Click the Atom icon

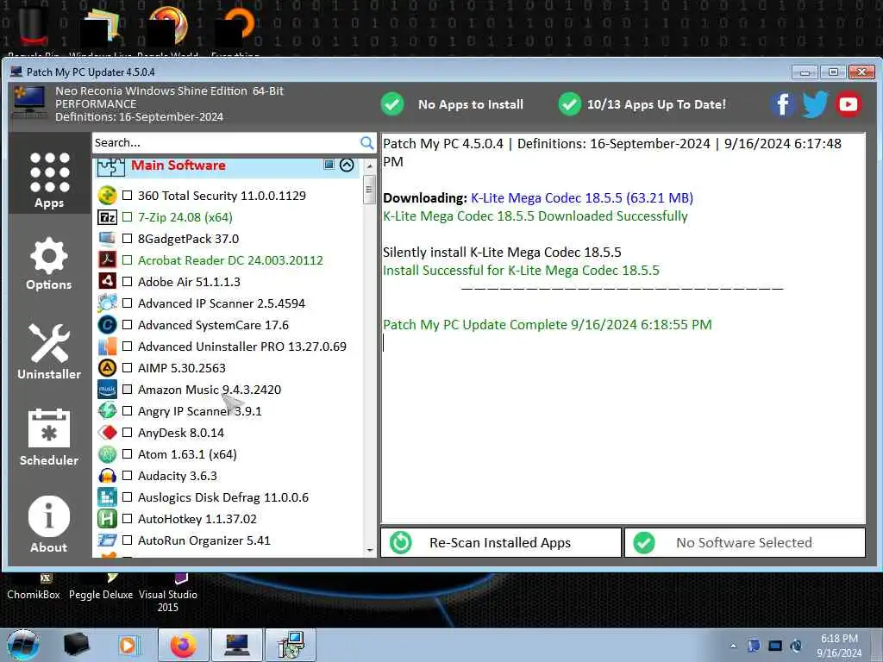[107, 454]
